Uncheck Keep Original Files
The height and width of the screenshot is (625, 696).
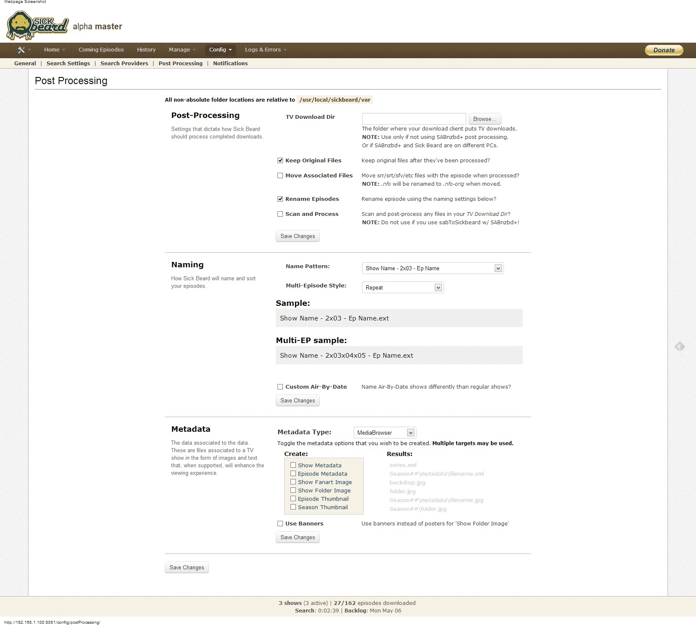(280, 161)
